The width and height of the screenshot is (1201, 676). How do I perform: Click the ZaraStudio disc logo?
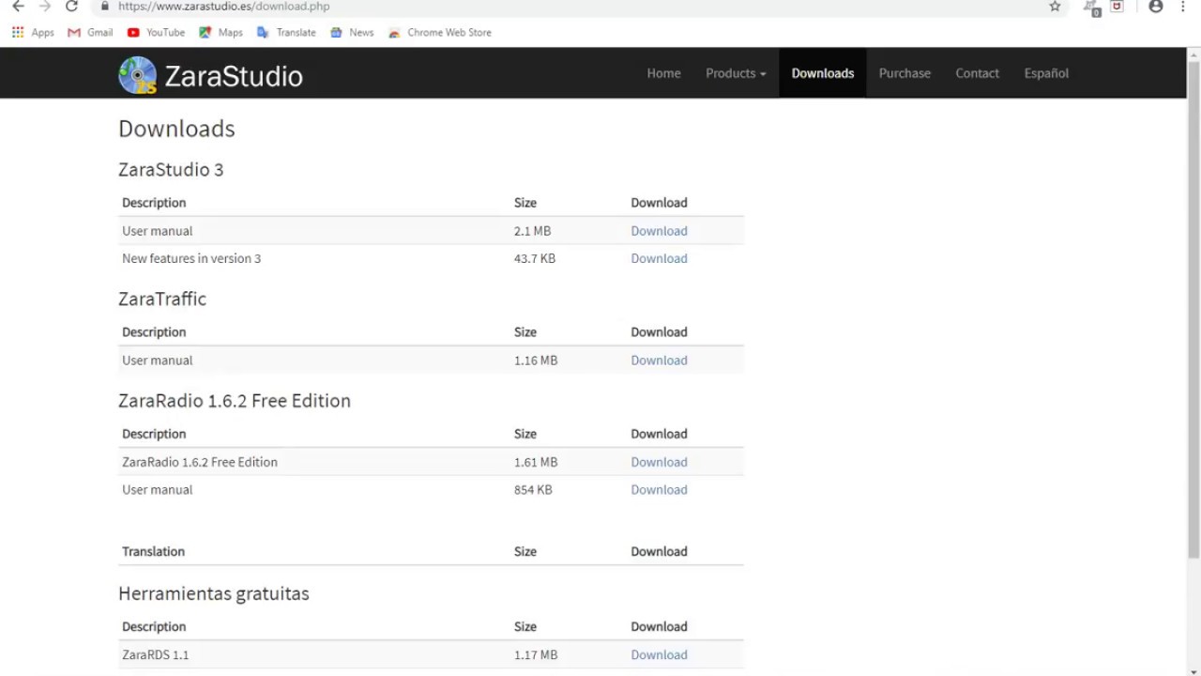pos(138,75)
